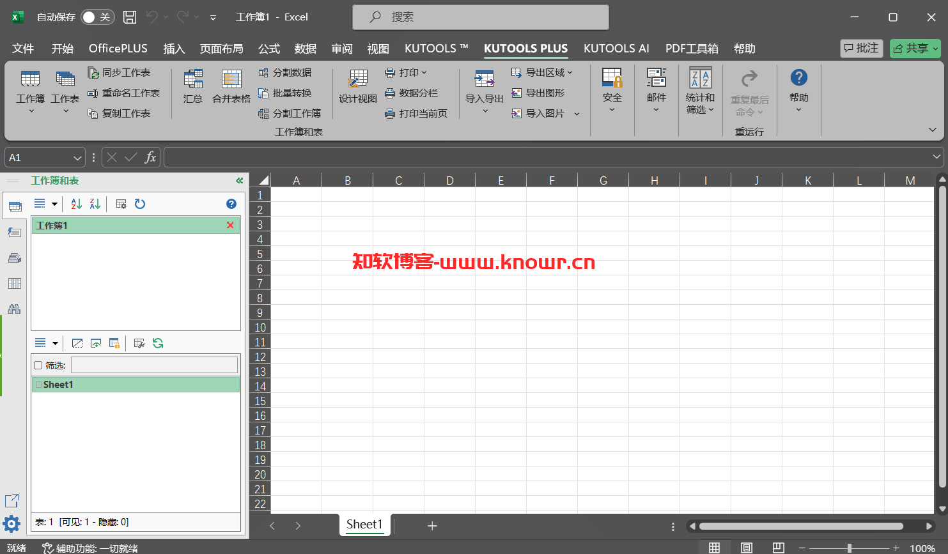Open the column list sidebar pane
Image resolution: width=948 pixels, height=554 pixels.
click(x=14, y=283)
